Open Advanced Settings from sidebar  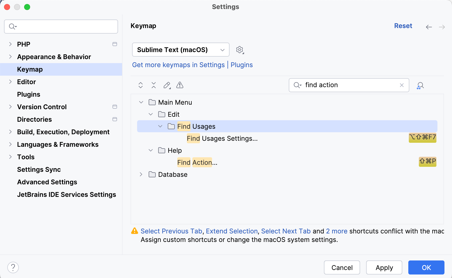[47, 182]
